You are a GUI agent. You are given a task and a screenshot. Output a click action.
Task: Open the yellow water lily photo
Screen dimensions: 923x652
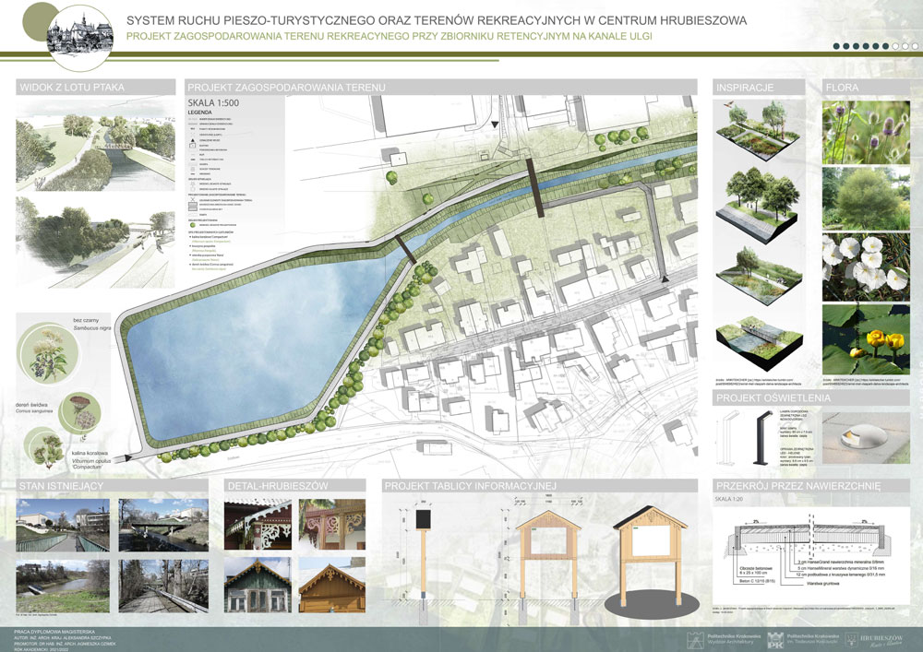coord(865,338)
